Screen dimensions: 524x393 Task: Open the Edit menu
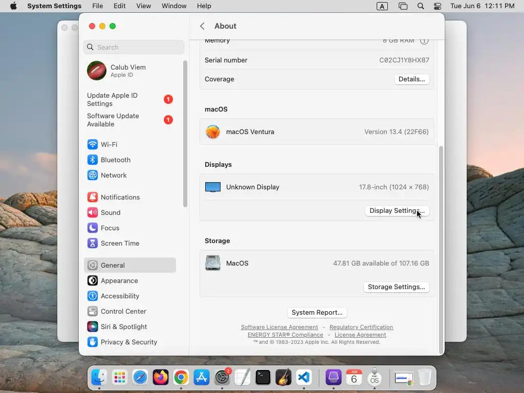tap(120, 6)
